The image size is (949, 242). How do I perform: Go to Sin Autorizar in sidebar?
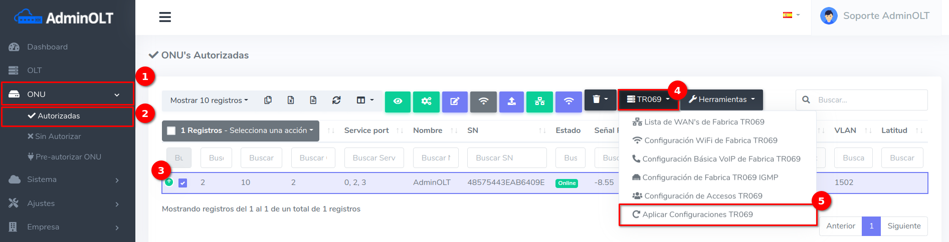click(58, 136)
